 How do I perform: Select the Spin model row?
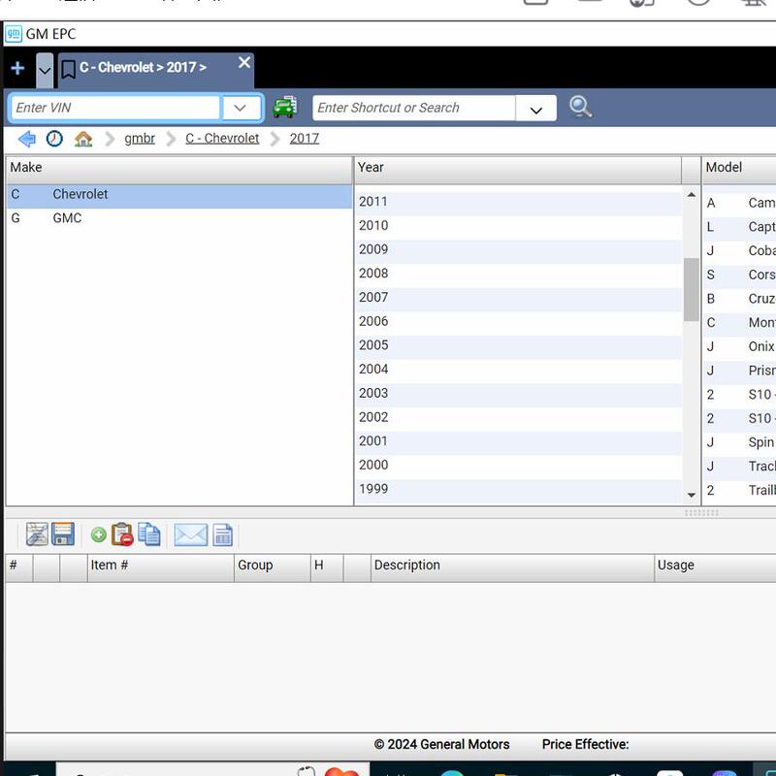[739, 442]
